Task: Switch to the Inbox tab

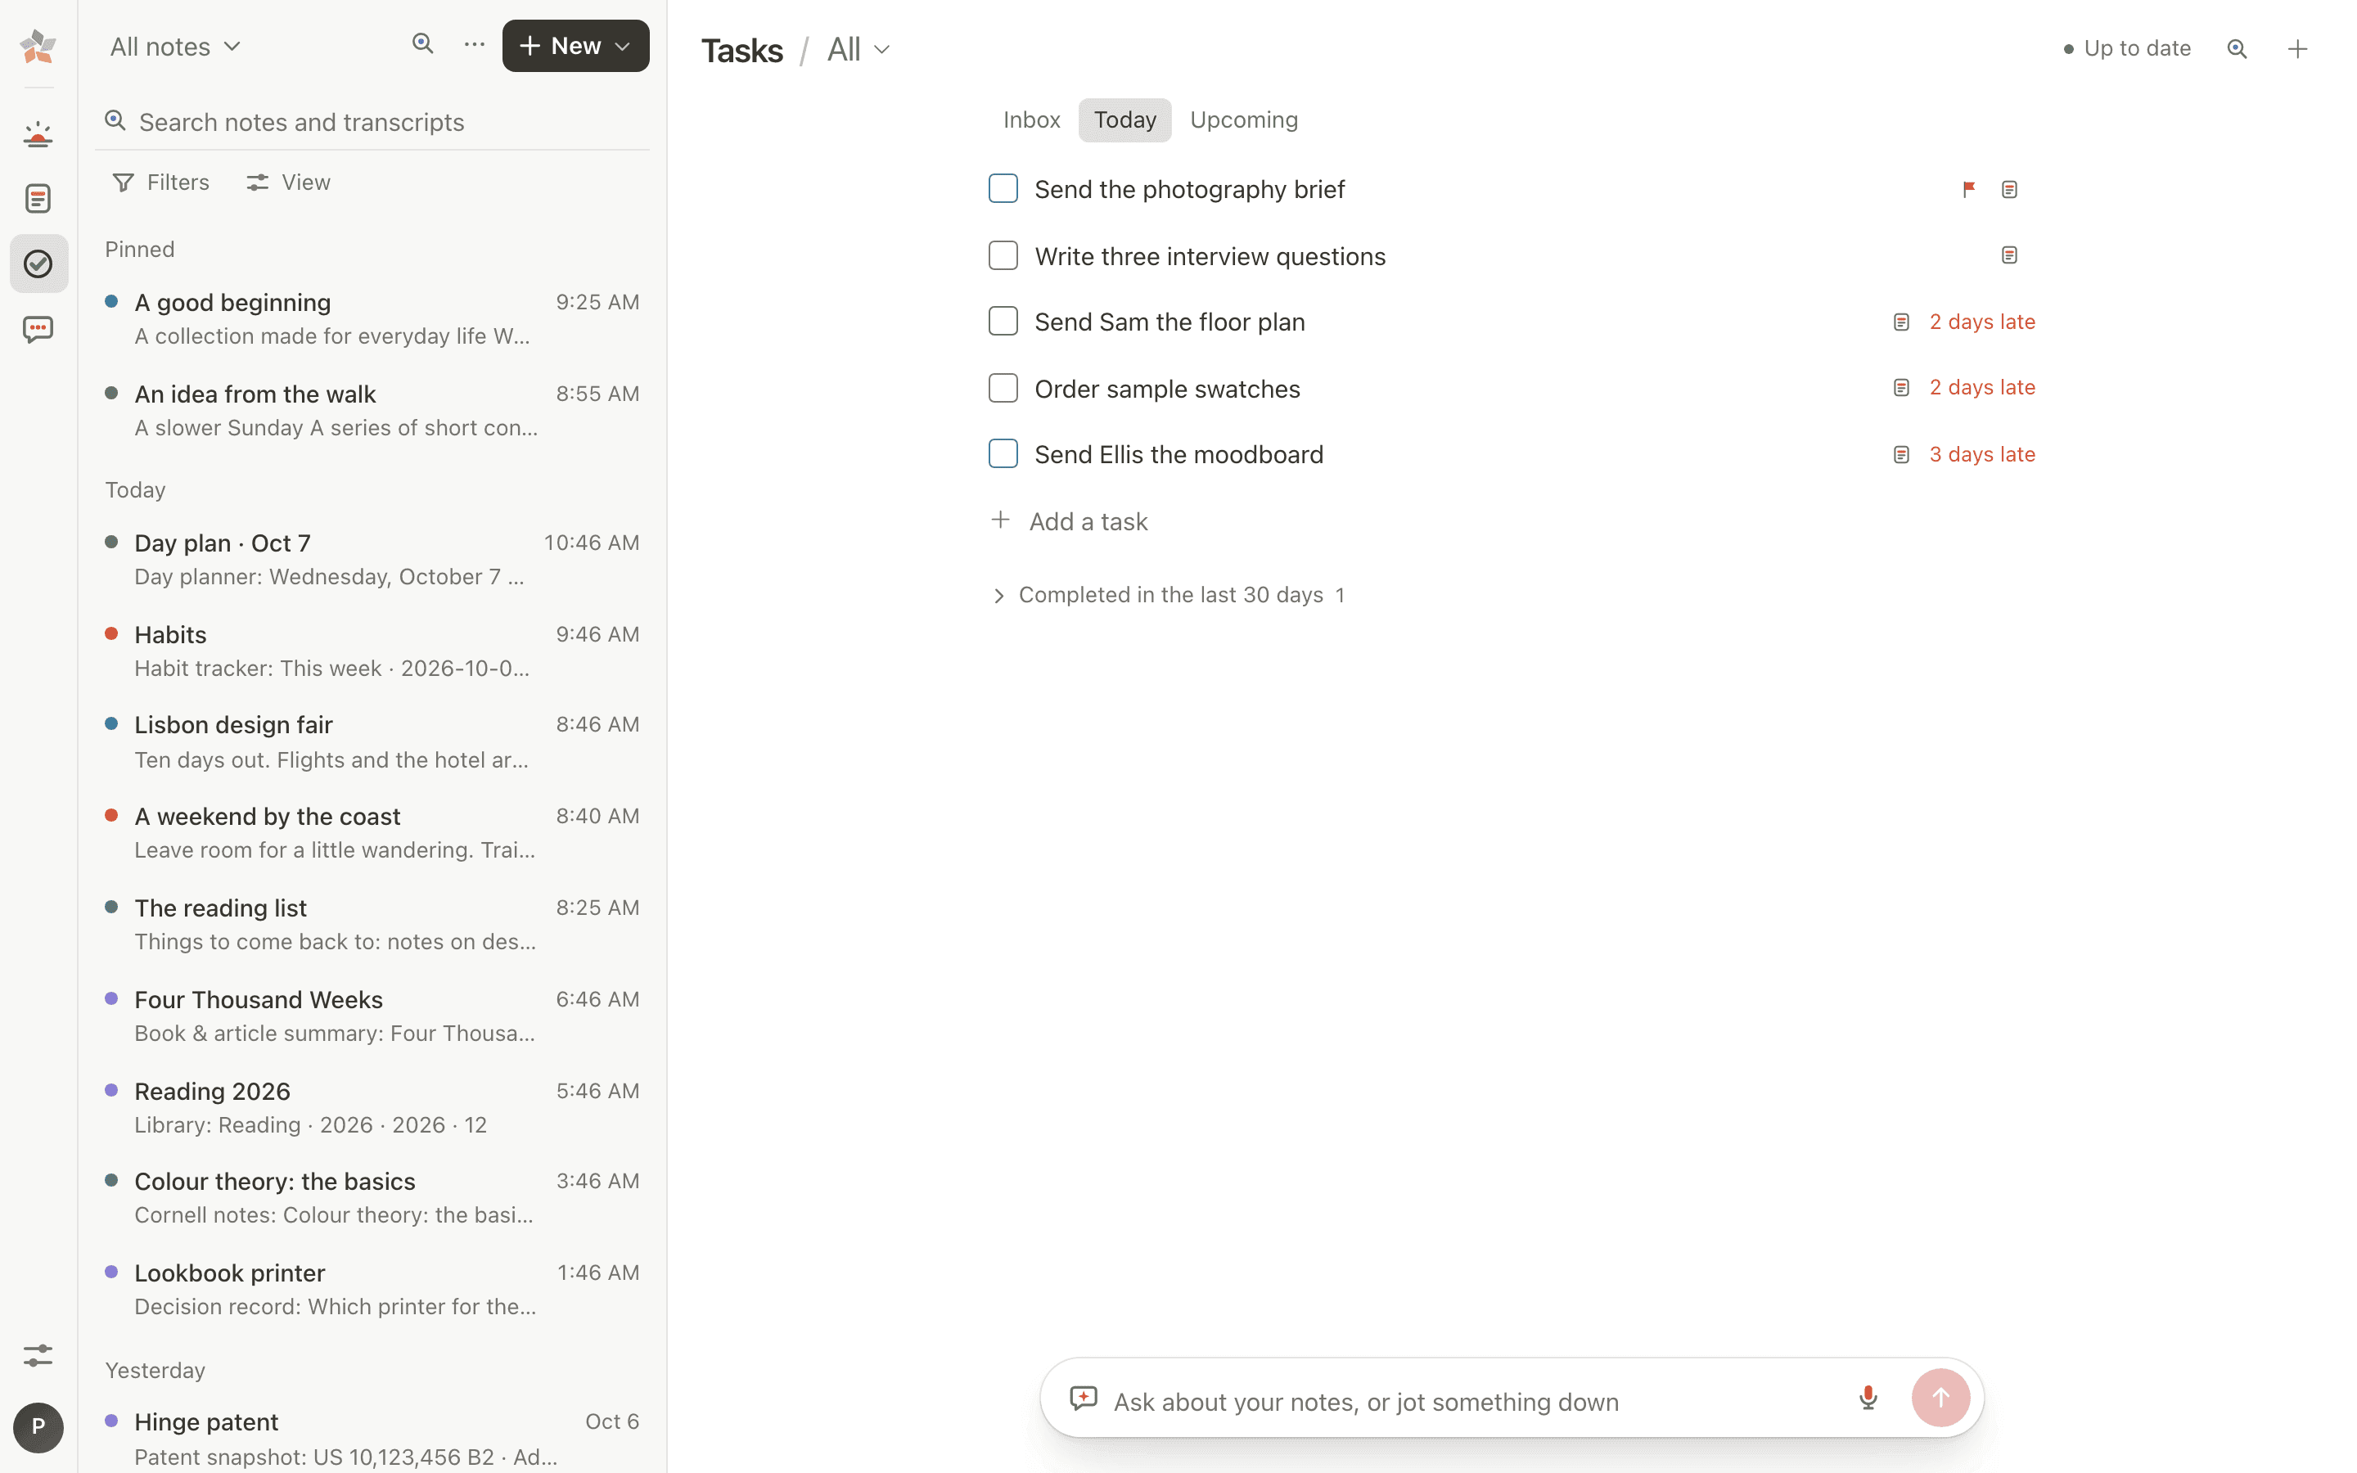Action: coord(1031,119)
